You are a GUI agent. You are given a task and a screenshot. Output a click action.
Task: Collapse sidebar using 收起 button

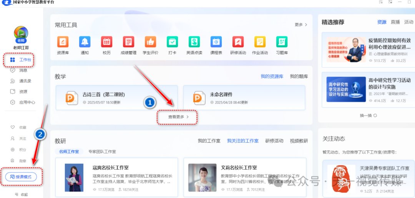coord(21,194)
